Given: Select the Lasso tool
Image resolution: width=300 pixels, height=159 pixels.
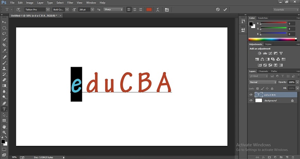Looking at the screenshot, I should pyautogui.click(x=4, y=34).
